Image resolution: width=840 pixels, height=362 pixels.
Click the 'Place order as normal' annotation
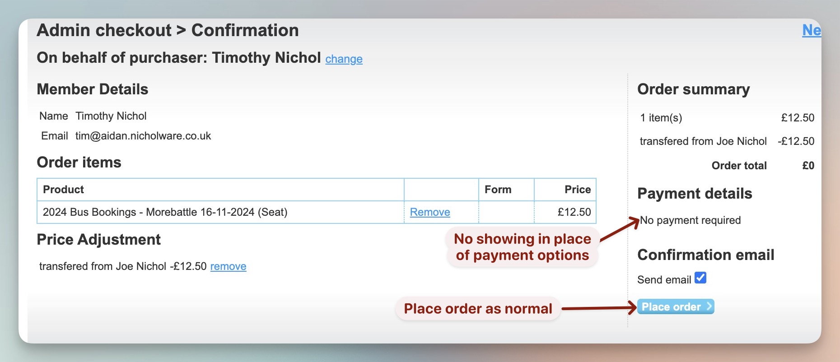coord(478,309)
